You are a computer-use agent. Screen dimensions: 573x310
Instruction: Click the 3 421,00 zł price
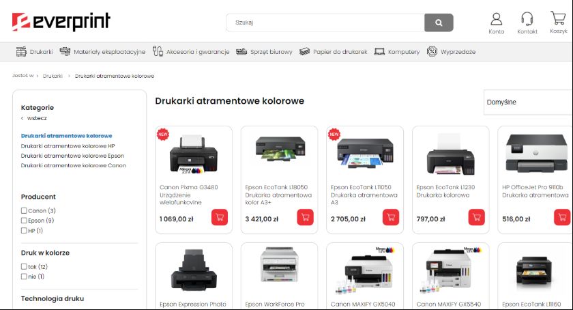click(262, 219)
